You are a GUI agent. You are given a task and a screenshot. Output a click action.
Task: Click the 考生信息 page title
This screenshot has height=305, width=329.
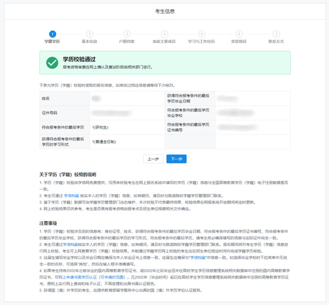165,11
